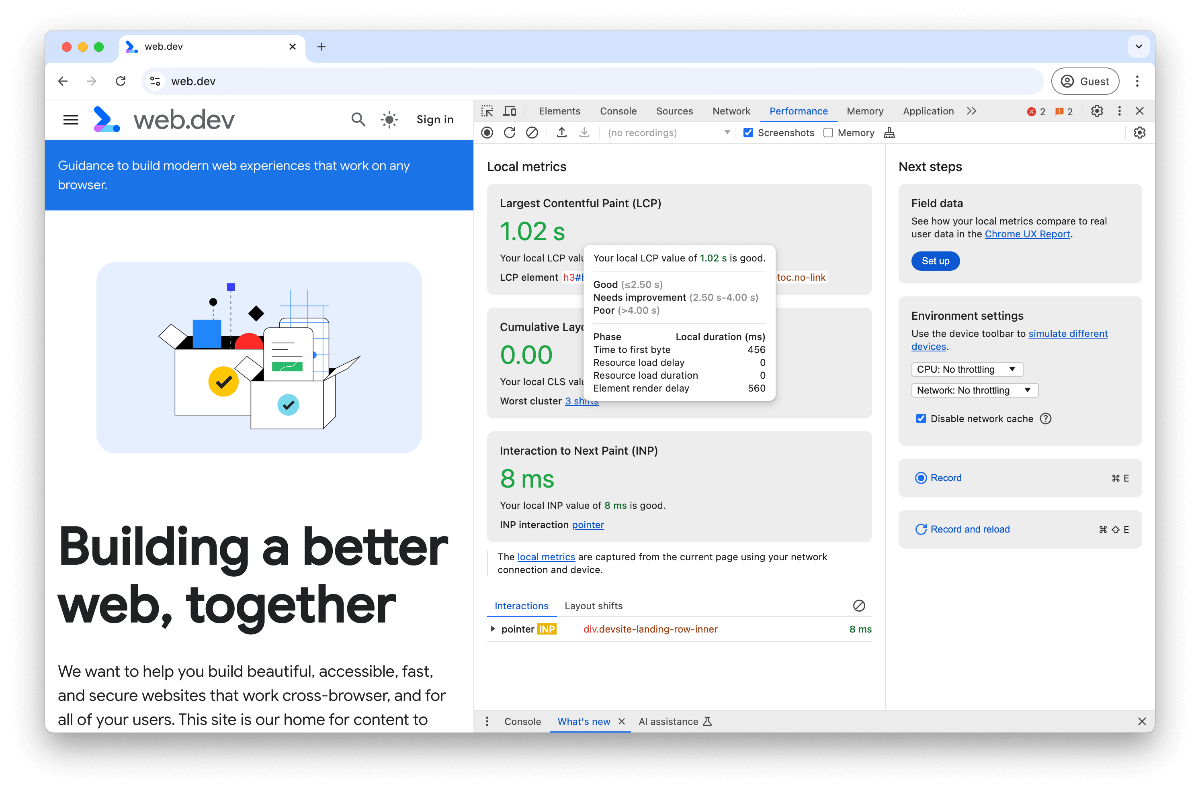The width and height of the screenshot is (1200, 792).
Task: Click the capture settings gear icon top-right
Action: coord(1140,133)
